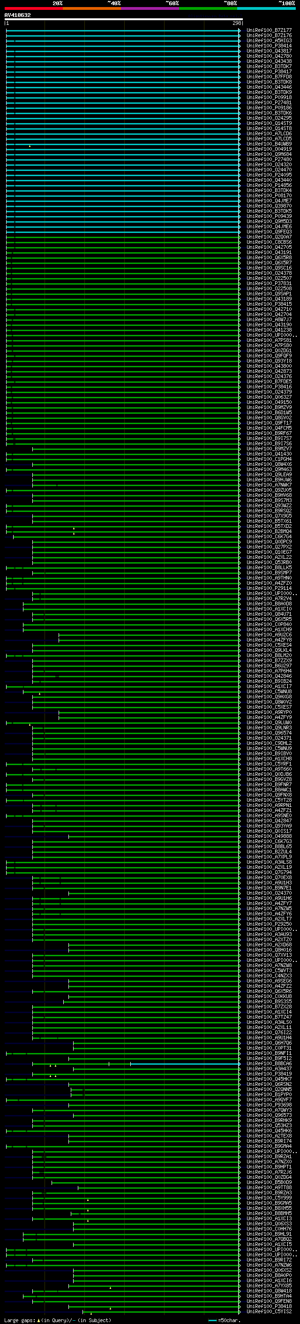Screen dimensions: 300x1324
Task: Open hit UniRef100_A5HIG3
Action: (269, 40)
